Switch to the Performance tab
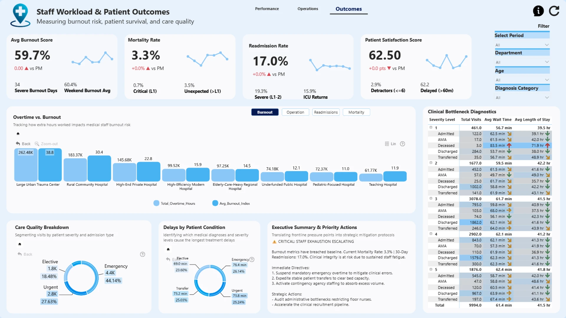The height and width of the screenshot is (318, 566). tap(267, 9)
